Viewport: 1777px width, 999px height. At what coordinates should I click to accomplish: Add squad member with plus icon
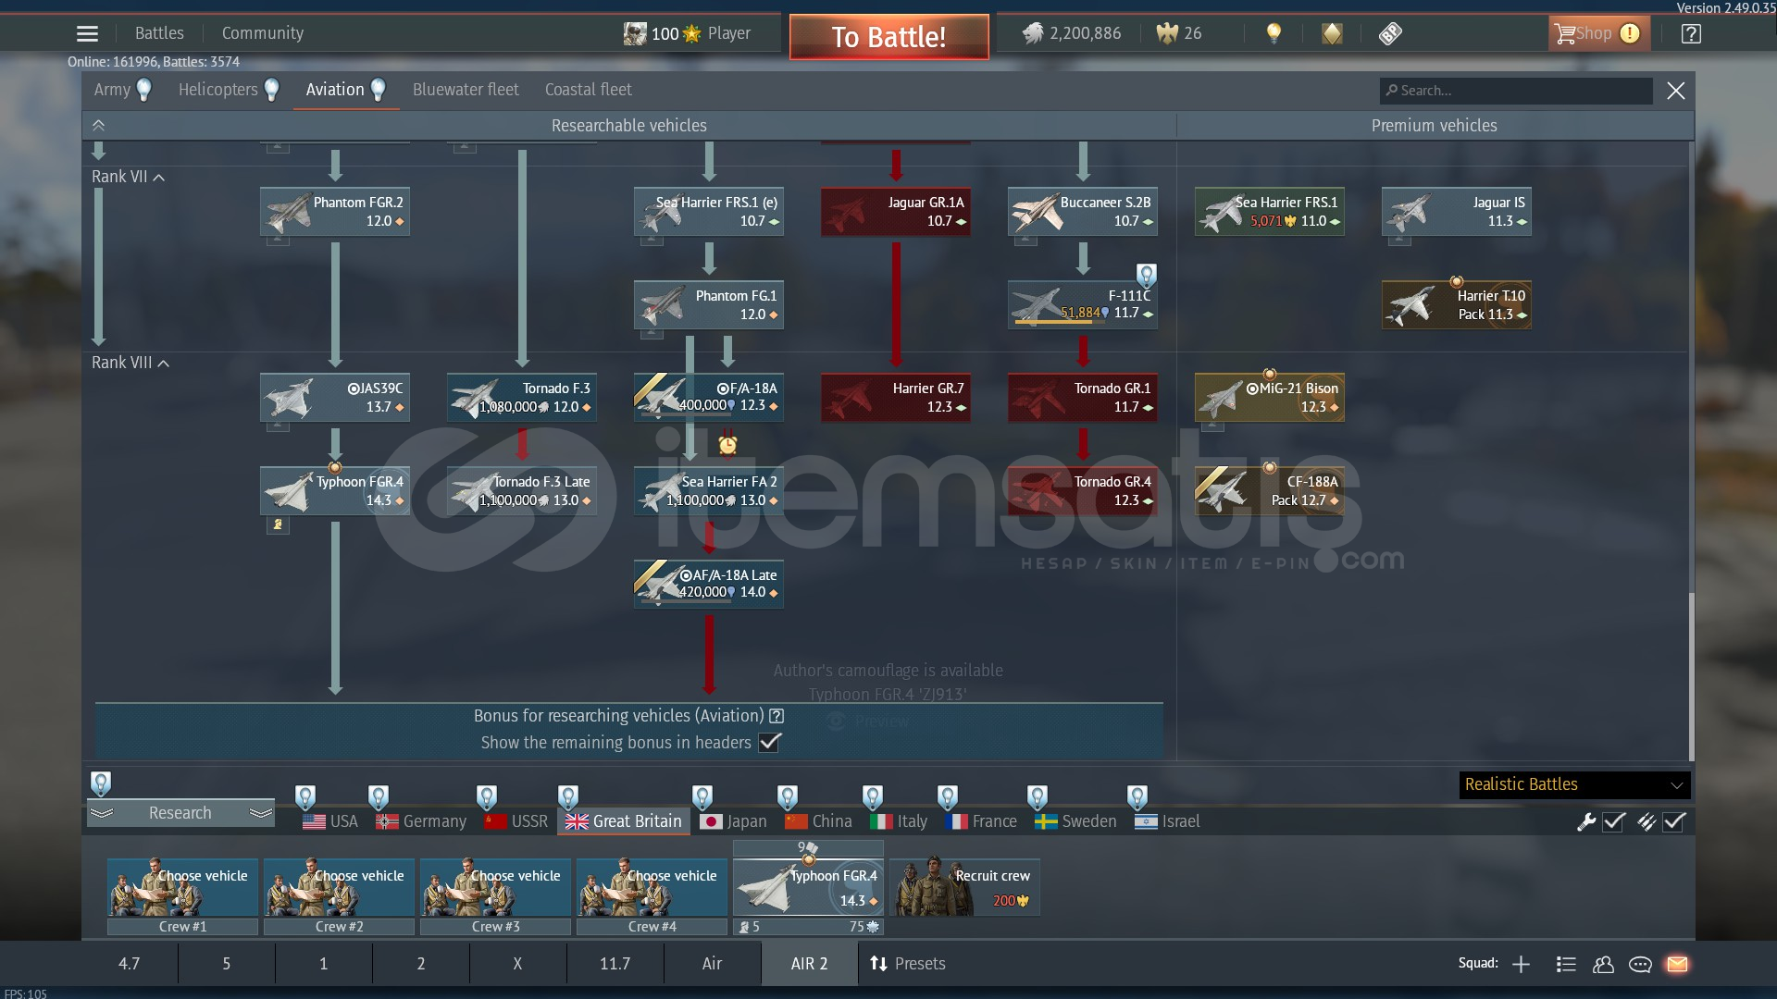1521,964
